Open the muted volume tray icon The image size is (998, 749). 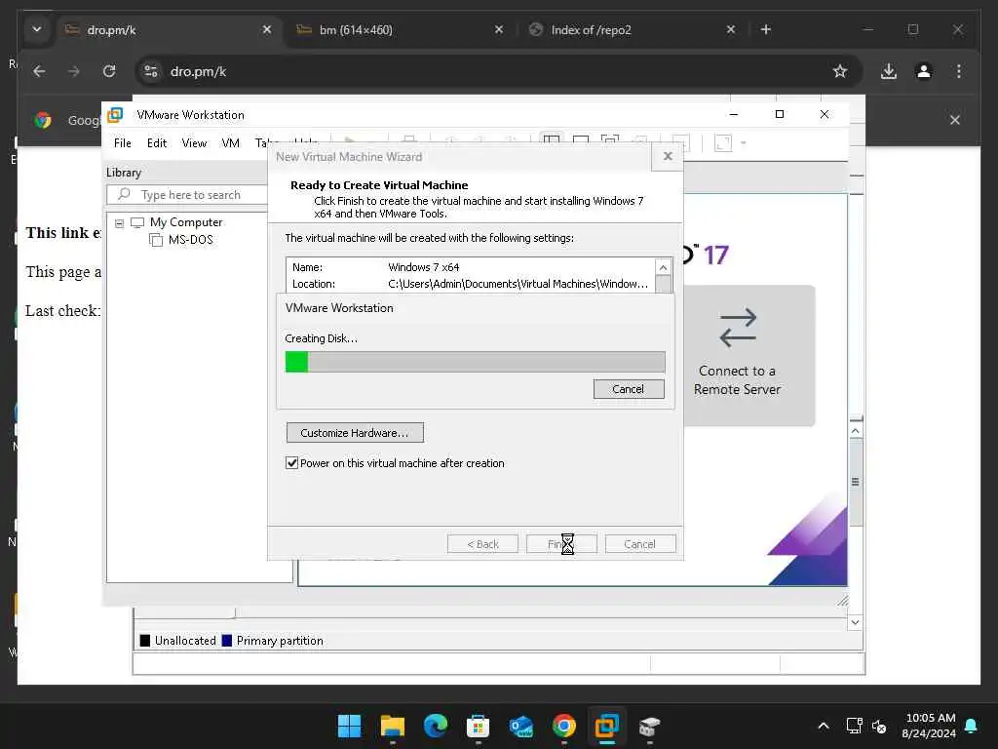point(879,726)
